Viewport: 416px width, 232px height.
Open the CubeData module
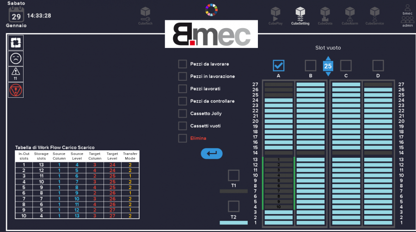tap(325, 16)
